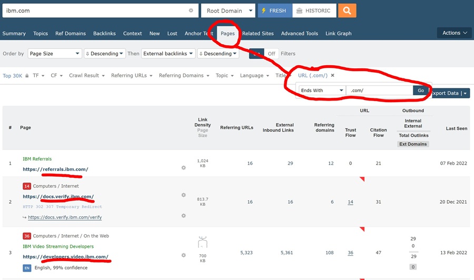Open the https://referrals.ibm.com/ link
This screenshot has width=474, height=280.
[x=55, y=169]
